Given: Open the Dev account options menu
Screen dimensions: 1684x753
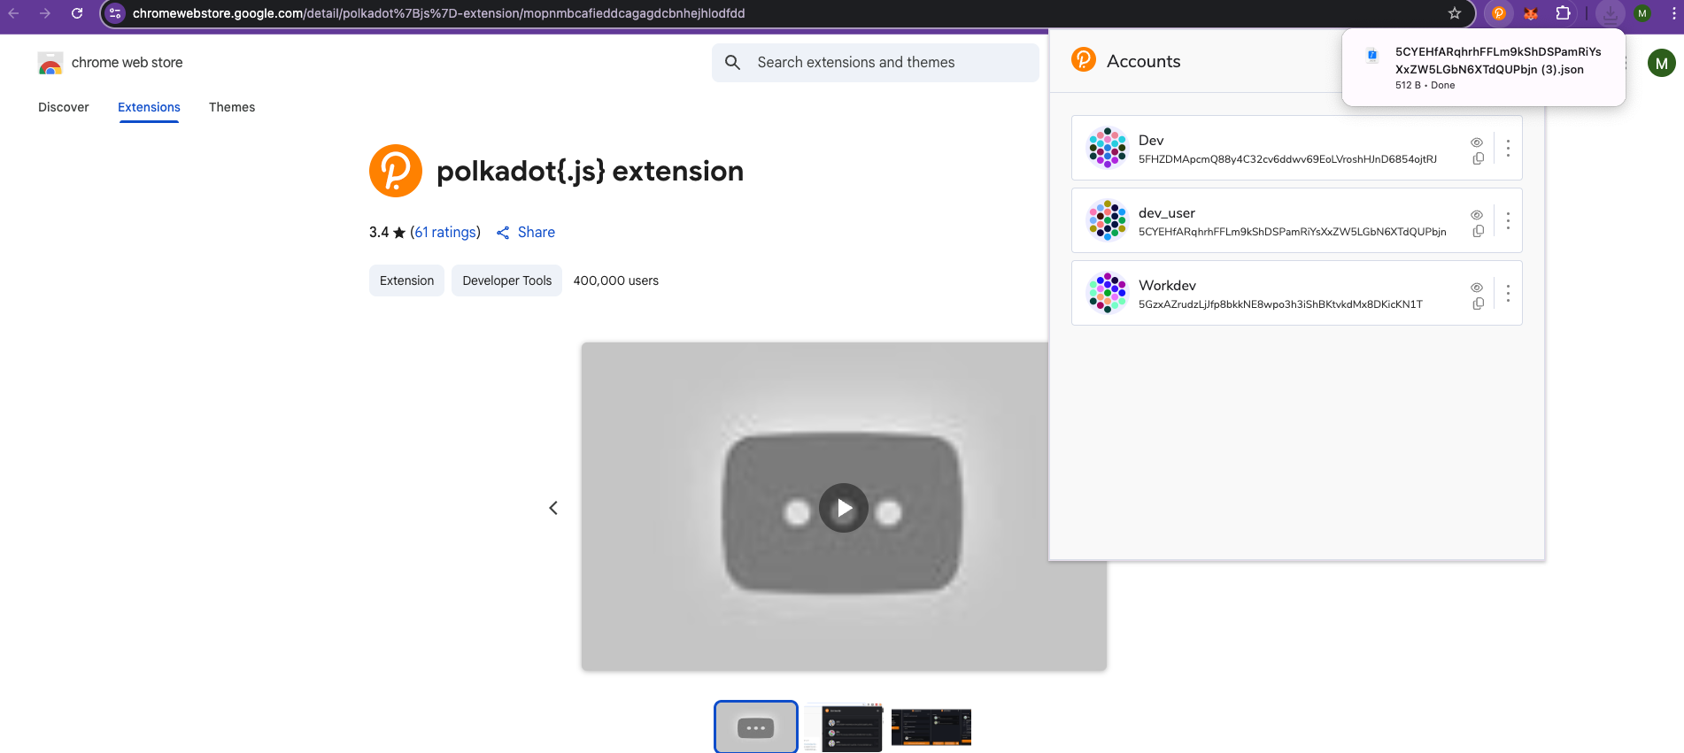Looking at the screenshot, I should (x=1508, y=148).
